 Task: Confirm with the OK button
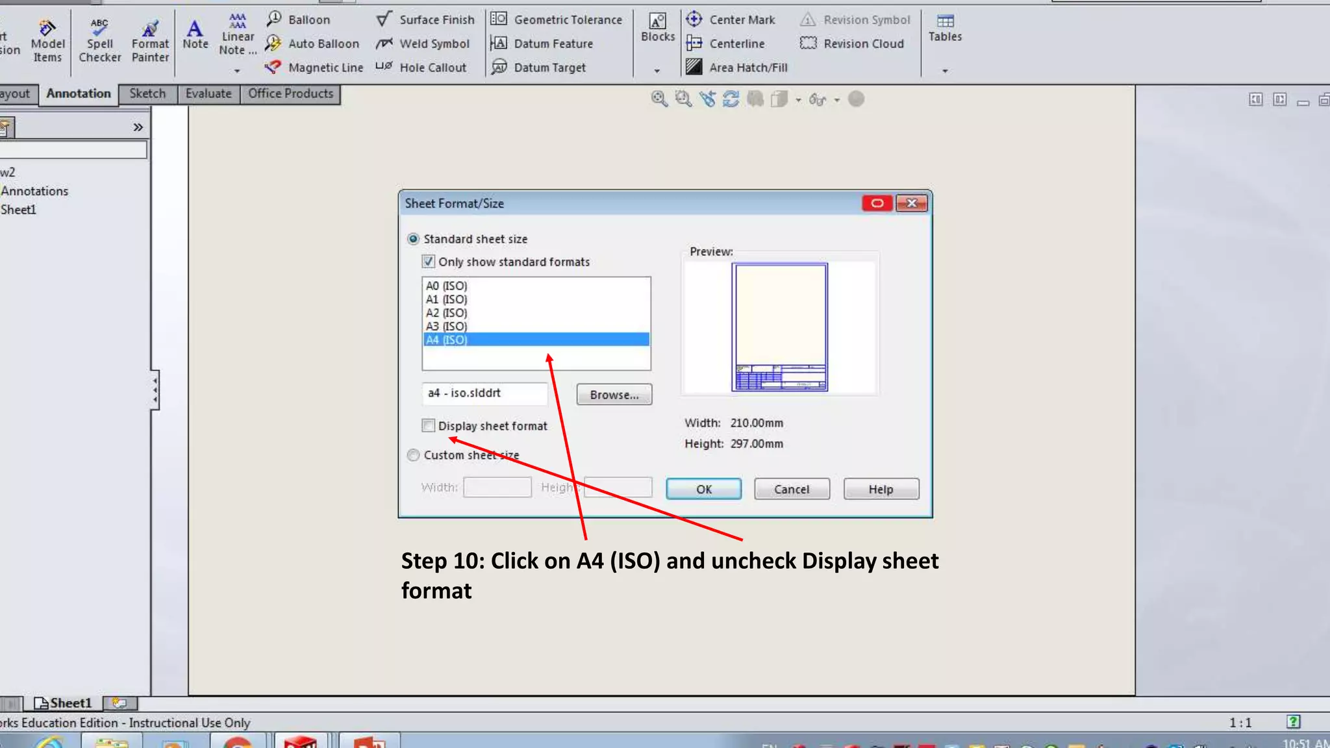(703, 489)
